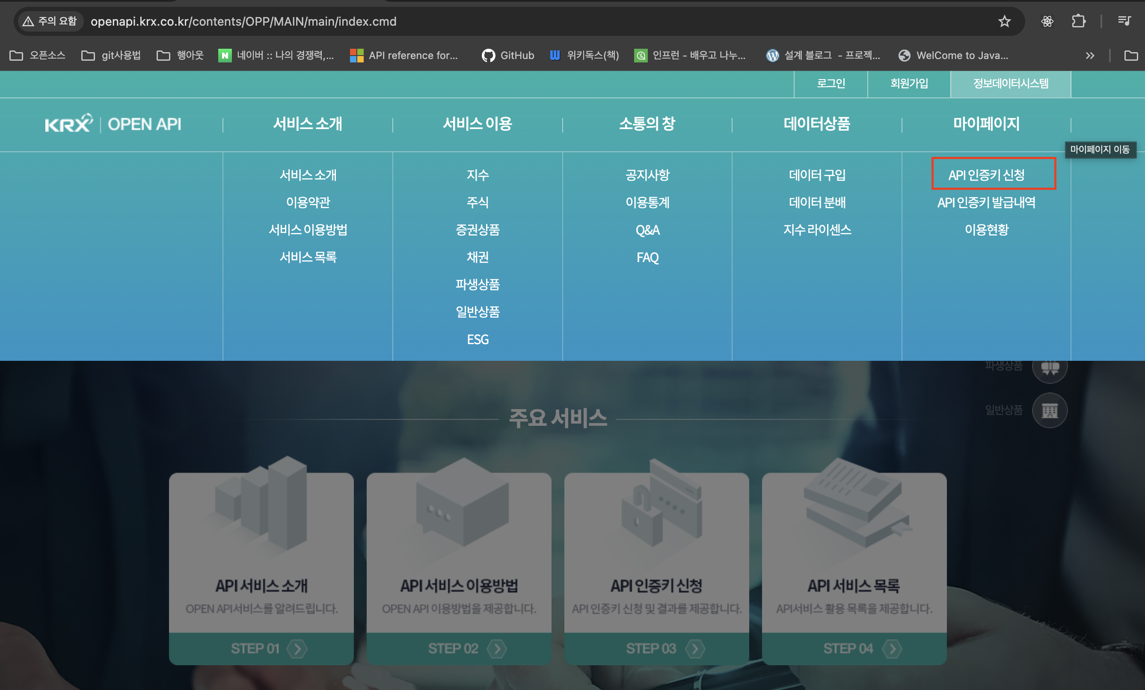Open the 'git사용법' bookmark folder
This screenshot has height=690, width=1145.
[111, 55]
